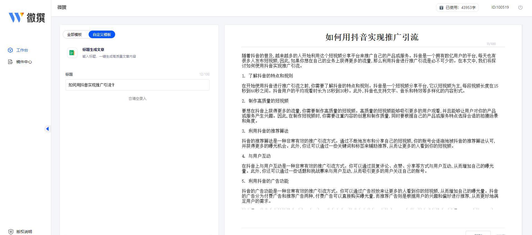Image resolution: width=532 pixels, height=235 pixels.
Task: Switch to the 自定义模板 tab
Action: (102, 35)
